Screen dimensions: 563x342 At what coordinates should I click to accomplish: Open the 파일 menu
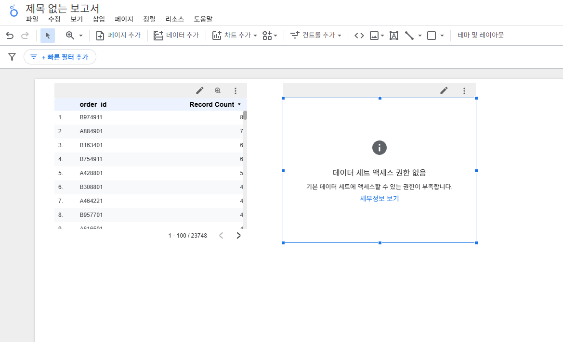[x=32, y=19]
